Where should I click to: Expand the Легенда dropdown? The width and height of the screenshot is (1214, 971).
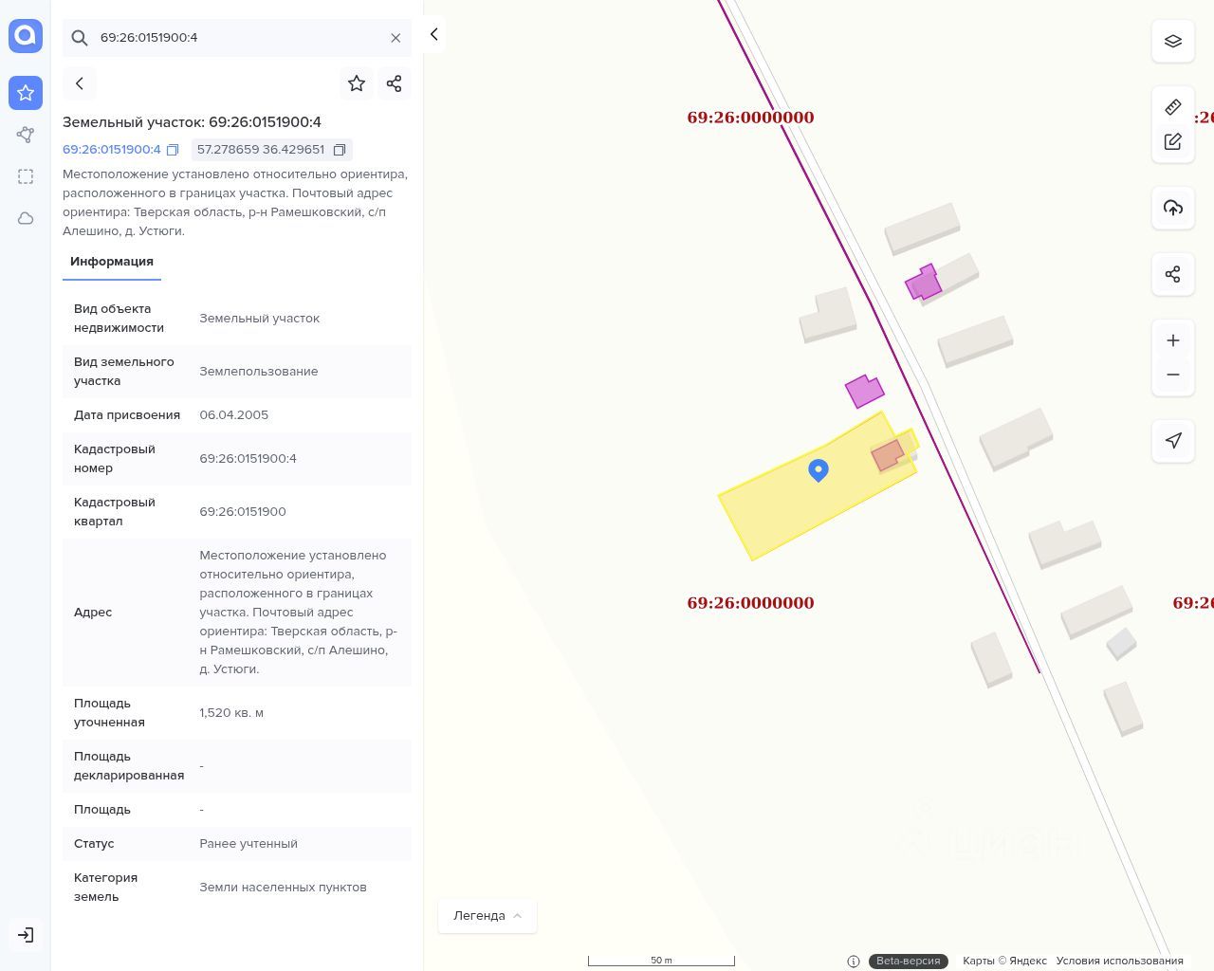pos(487,916)
